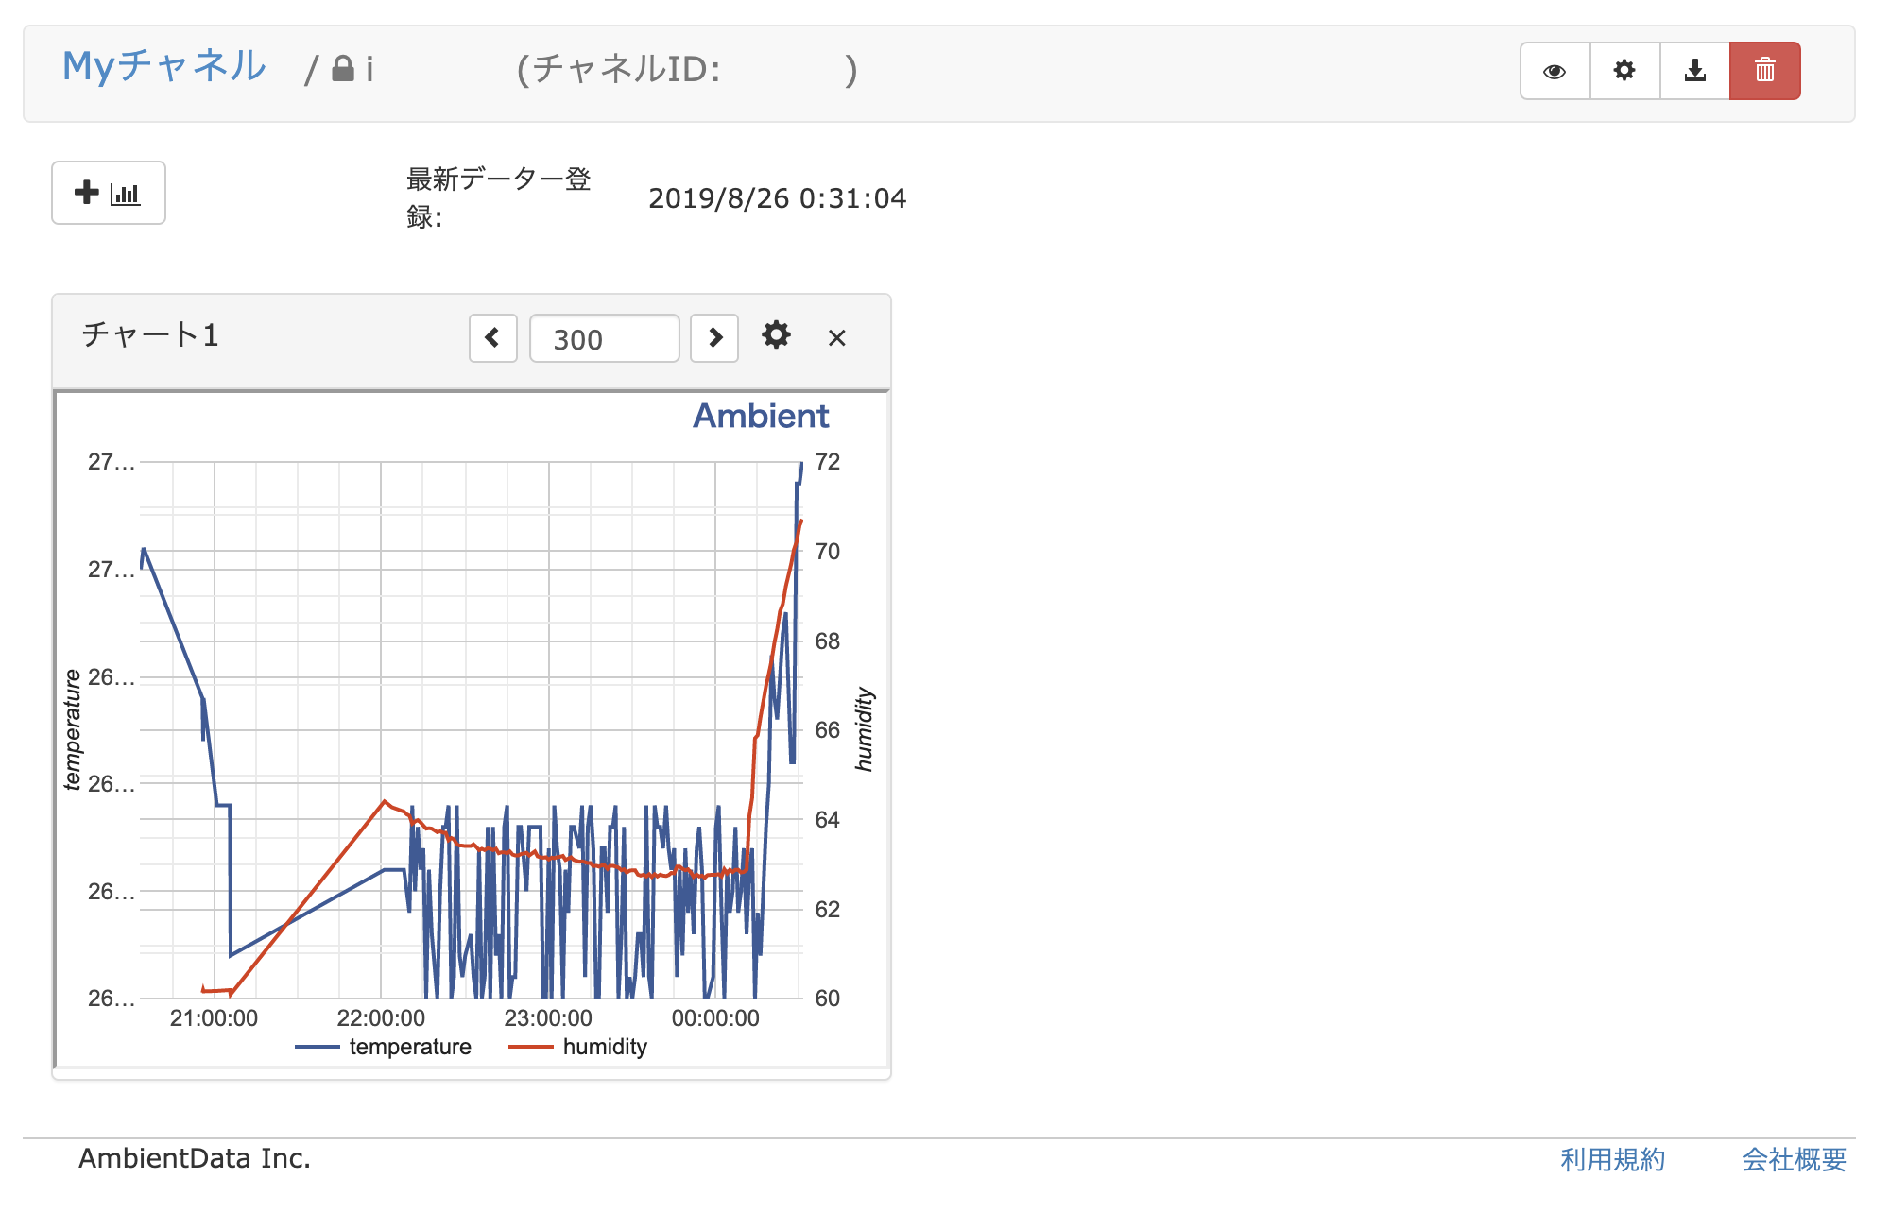Click the download data icon
Image resolution: width=1890 pixels, height=1213 pixels.
[1695, 71]
